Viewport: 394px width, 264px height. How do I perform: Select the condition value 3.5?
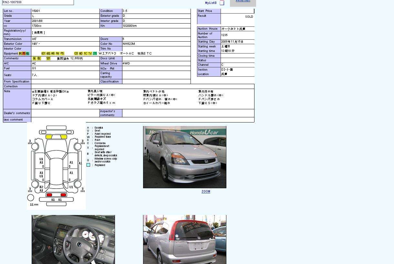point(125,11)
